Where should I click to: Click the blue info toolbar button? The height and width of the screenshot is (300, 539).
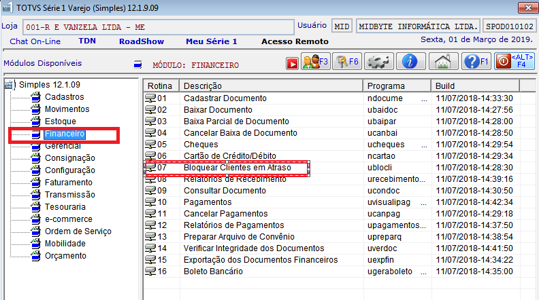[411, 61]
